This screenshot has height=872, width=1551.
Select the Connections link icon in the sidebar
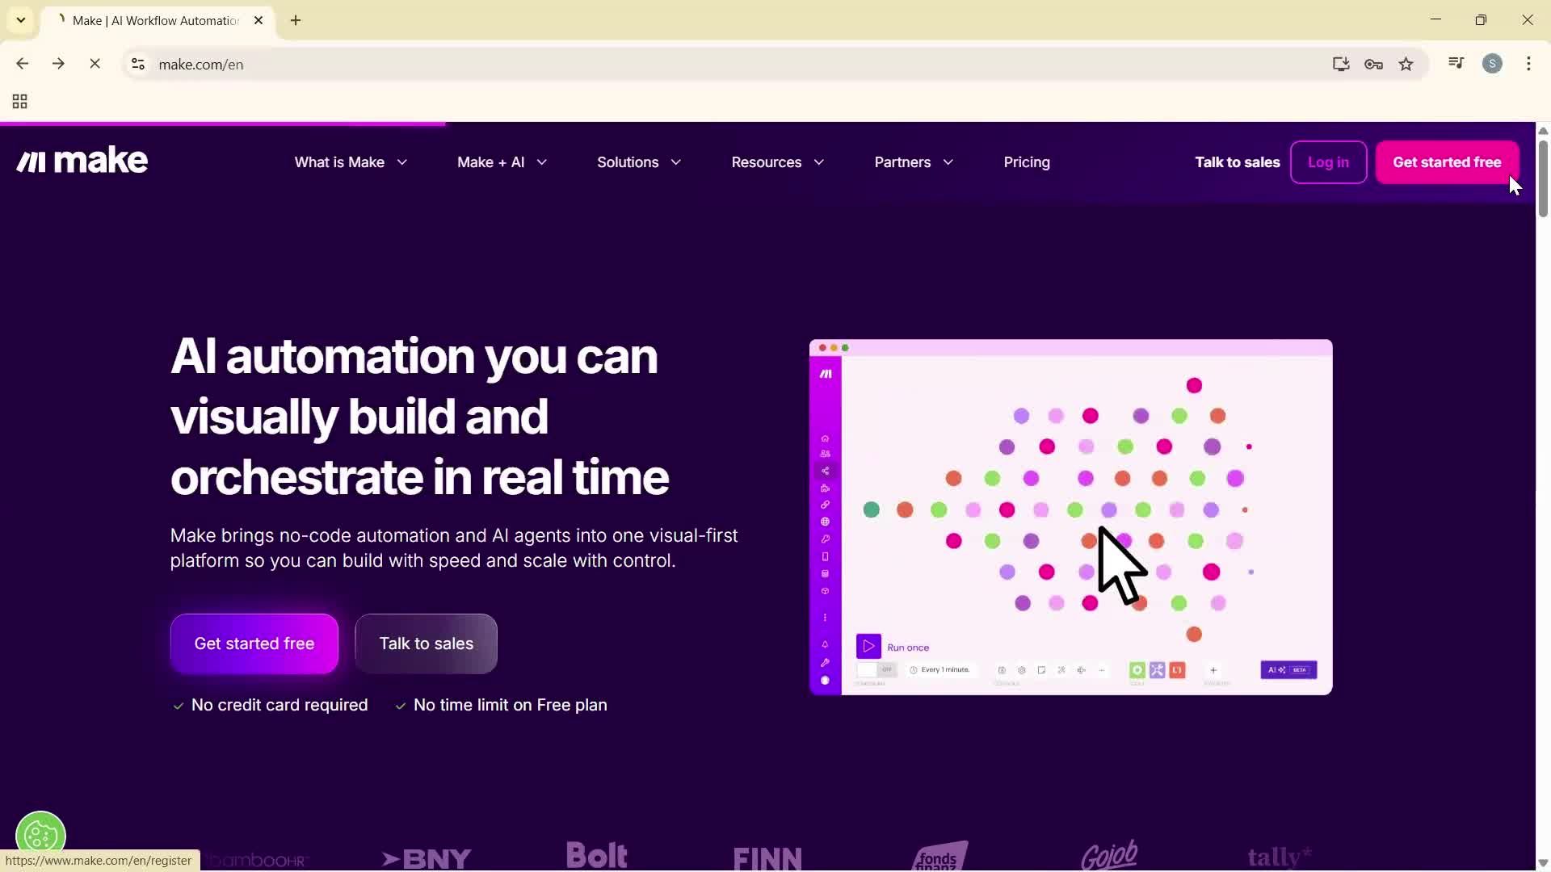[825, 505]
